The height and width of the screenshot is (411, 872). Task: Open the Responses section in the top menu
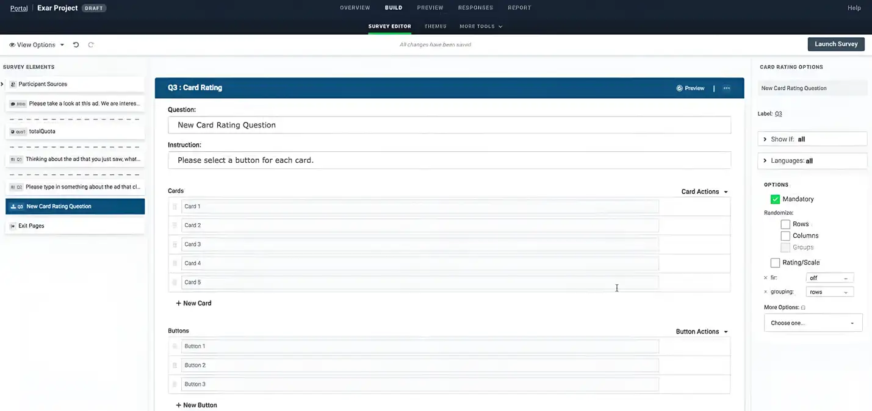click(475, 7)
